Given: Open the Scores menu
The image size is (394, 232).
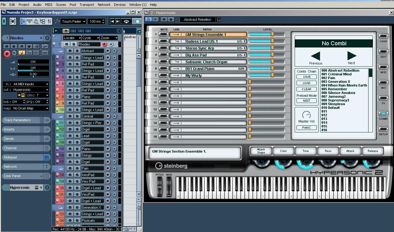Looking at the screenshot, I should [61, 5].
